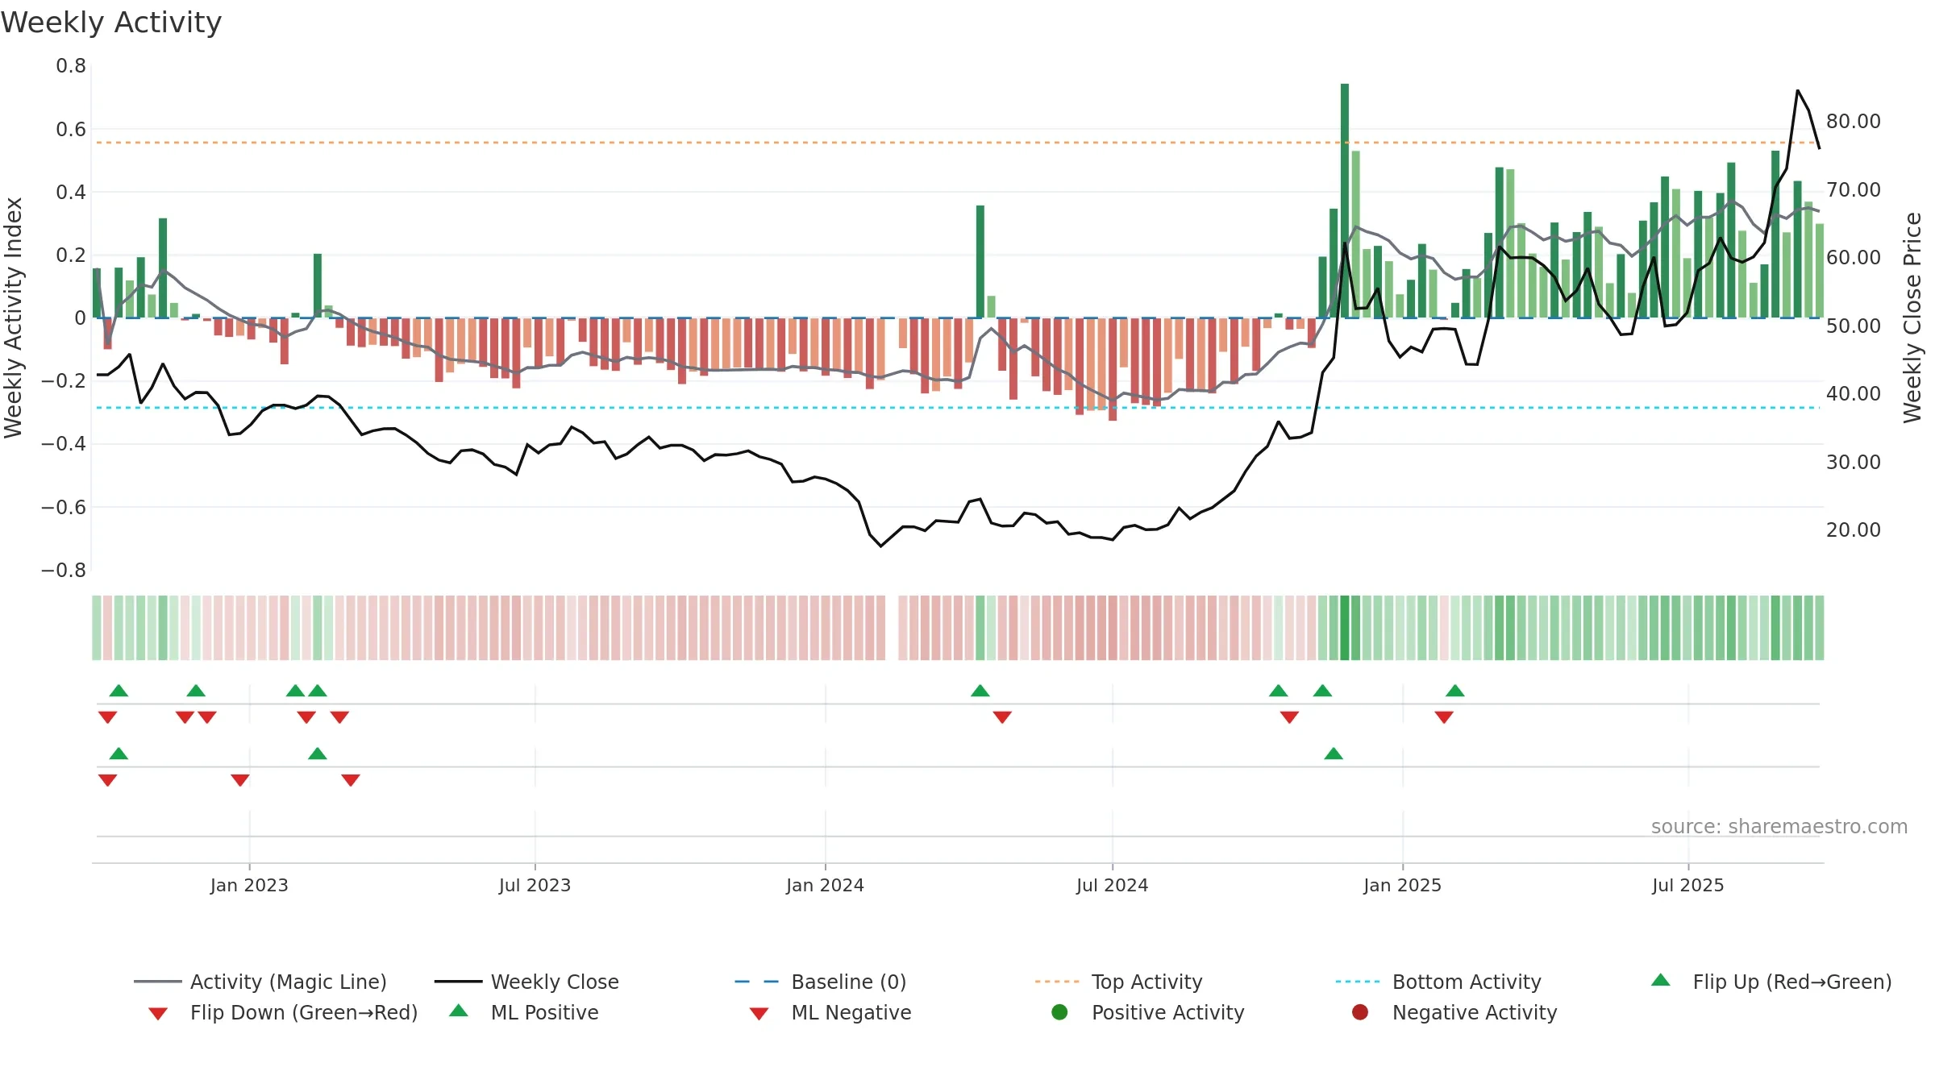The image size is (1935, 1088).
Task: Click the ML Negative red triangle legend icon
Action: click(759, 1014)
